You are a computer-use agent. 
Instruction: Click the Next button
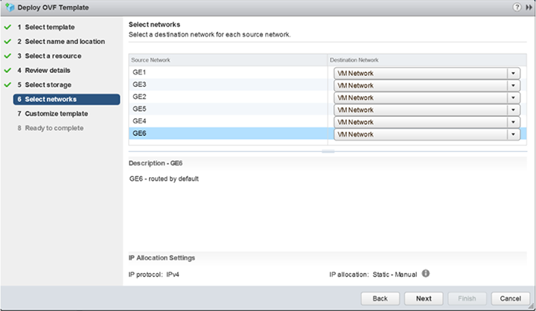tap(424, 298)
